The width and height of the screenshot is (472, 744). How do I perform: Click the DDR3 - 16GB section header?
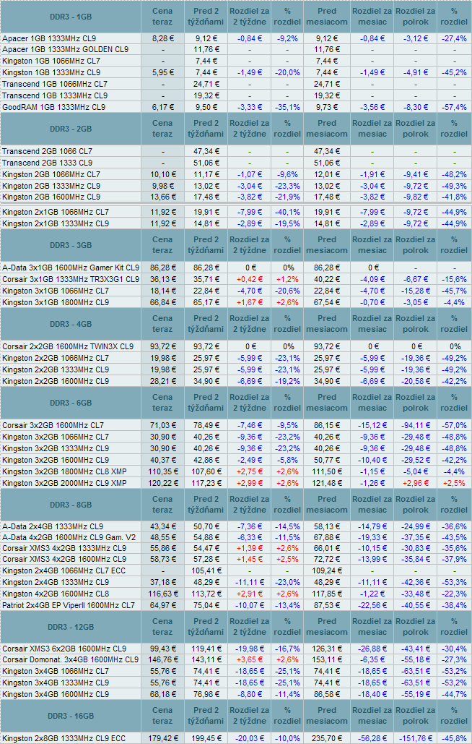coord(71,716)
